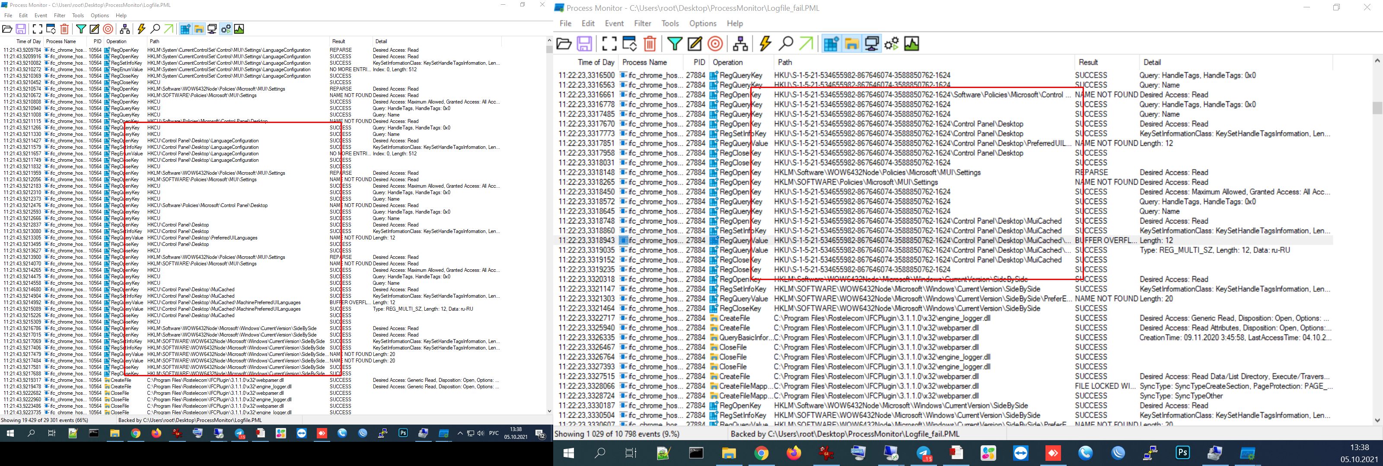Open File Explorer from left taskbar
Image resolution: width=1383 pixels, height=466 pixels.
[115, 433]
